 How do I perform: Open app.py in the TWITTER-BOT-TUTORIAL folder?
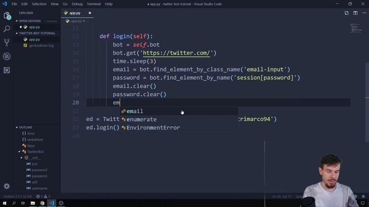(x=35, y=40)
